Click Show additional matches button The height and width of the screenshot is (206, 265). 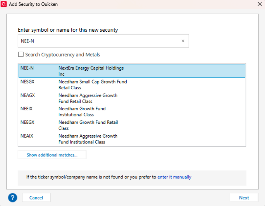52,155
